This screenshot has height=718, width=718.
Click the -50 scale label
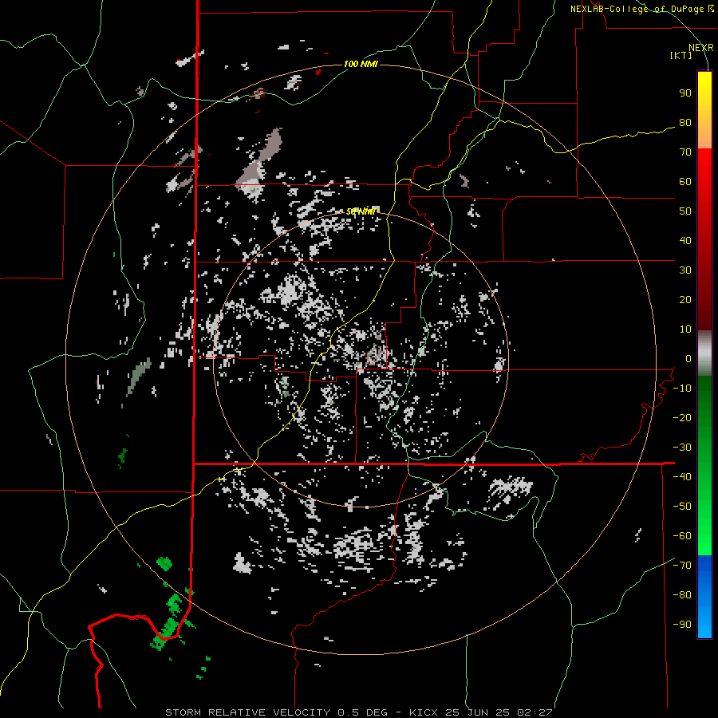click(682, 507)
